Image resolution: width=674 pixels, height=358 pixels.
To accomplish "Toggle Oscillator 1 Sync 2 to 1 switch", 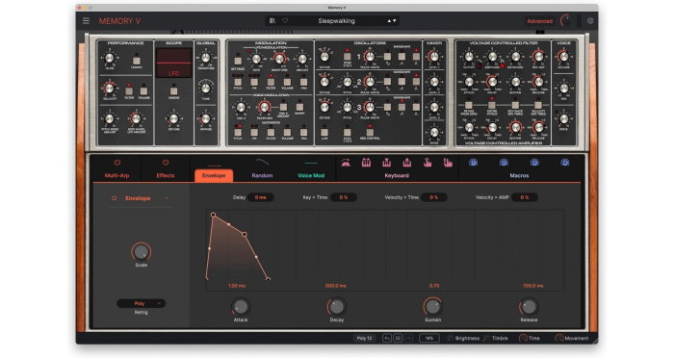I will point(348,57).
